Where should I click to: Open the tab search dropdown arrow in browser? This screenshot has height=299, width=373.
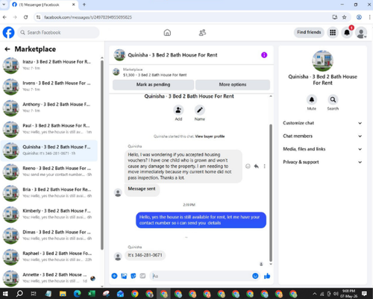(x=4, y=4)
